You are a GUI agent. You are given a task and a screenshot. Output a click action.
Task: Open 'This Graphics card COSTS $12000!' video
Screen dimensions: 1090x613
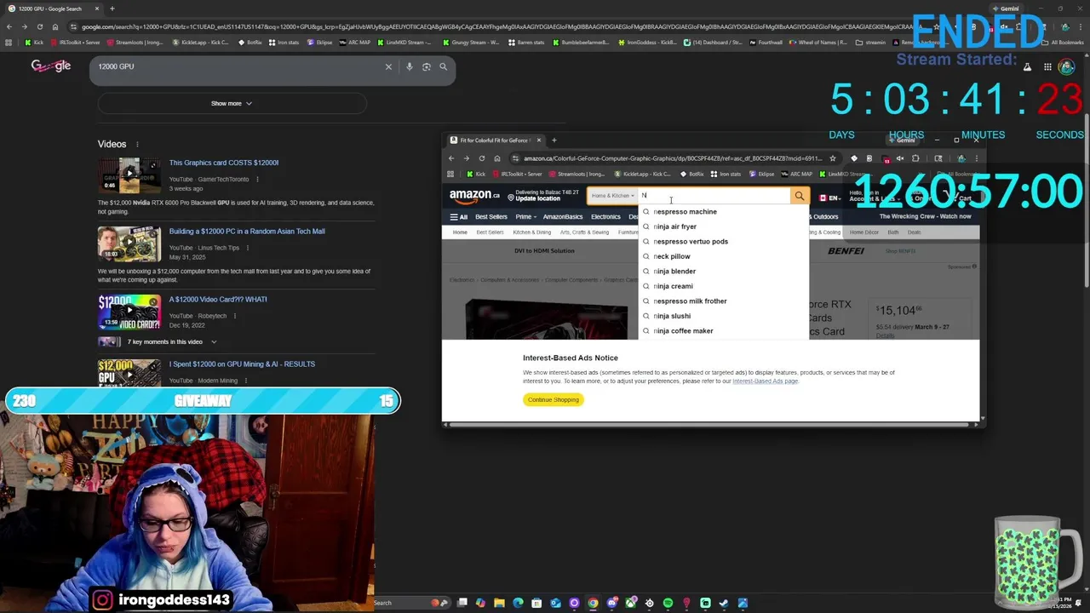[223, 163]
